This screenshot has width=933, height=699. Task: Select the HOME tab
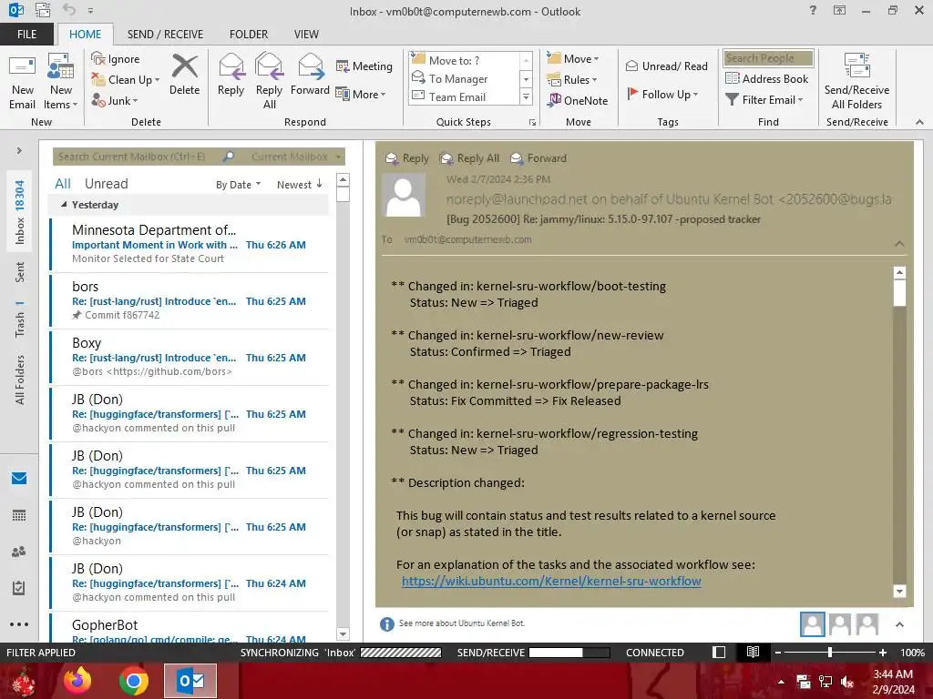point(85,35)
